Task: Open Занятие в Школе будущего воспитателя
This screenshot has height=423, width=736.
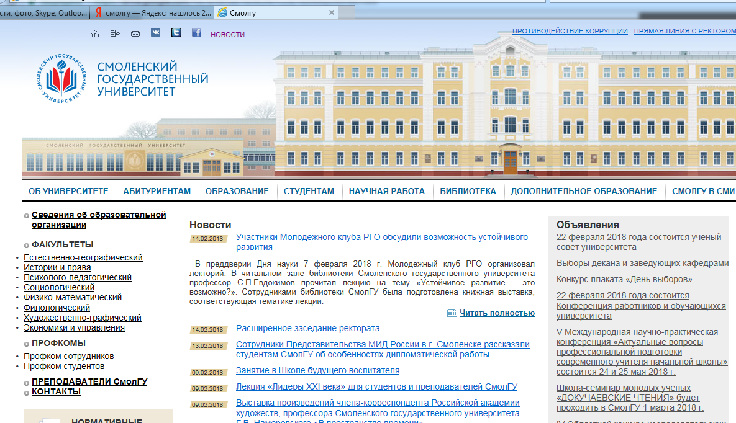Action: click(x=318, y=370)
